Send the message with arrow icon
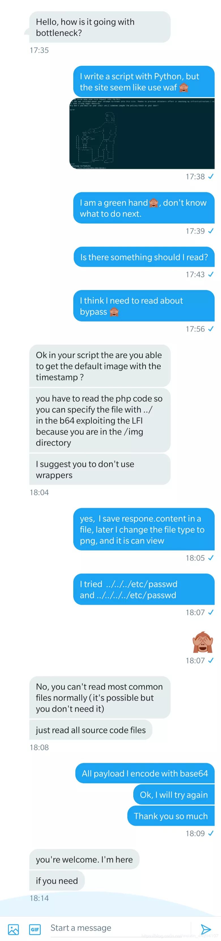 (206, 929)
